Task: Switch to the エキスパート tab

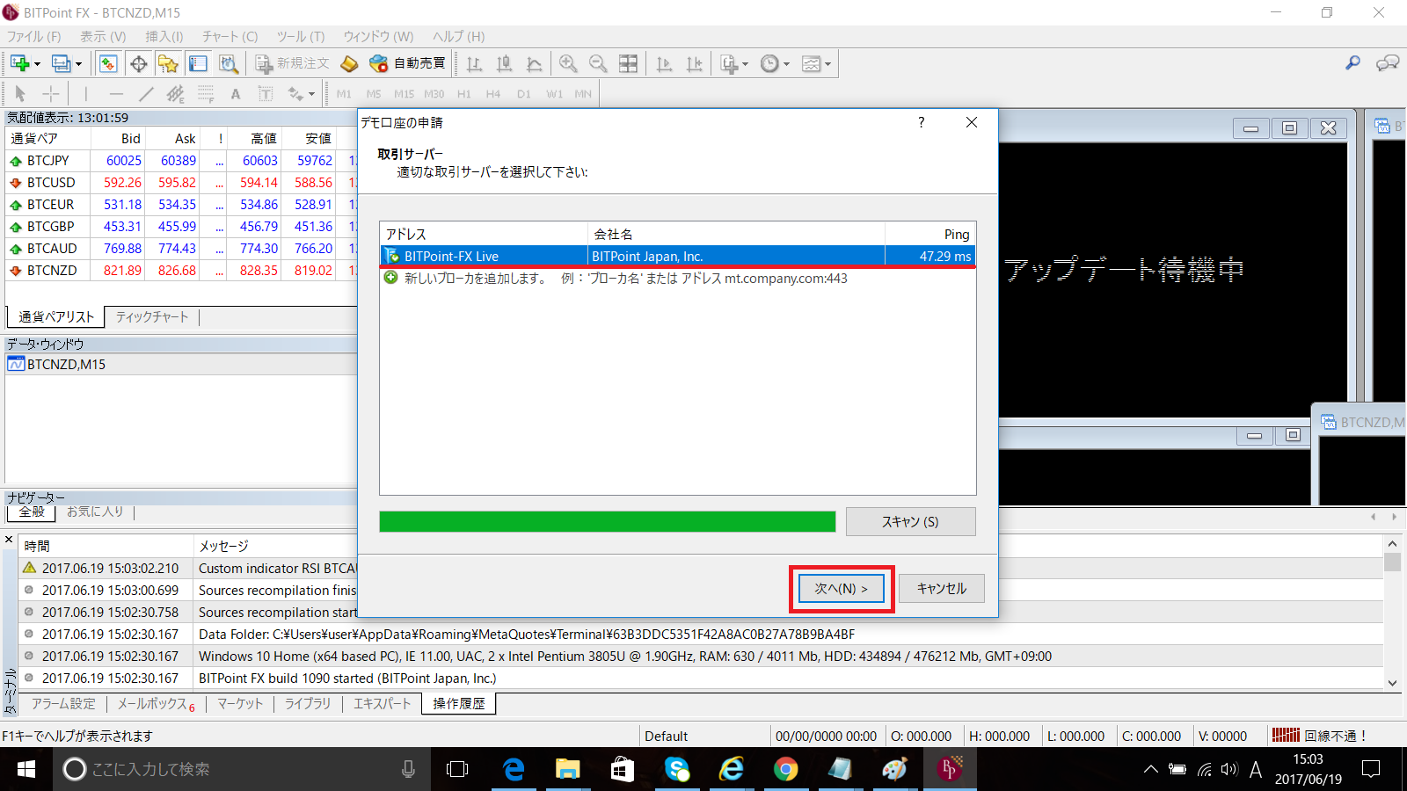Action: [382, 704]
